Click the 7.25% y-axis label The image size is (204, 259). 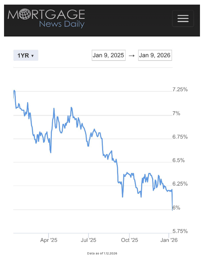click(x=180, y=89)
